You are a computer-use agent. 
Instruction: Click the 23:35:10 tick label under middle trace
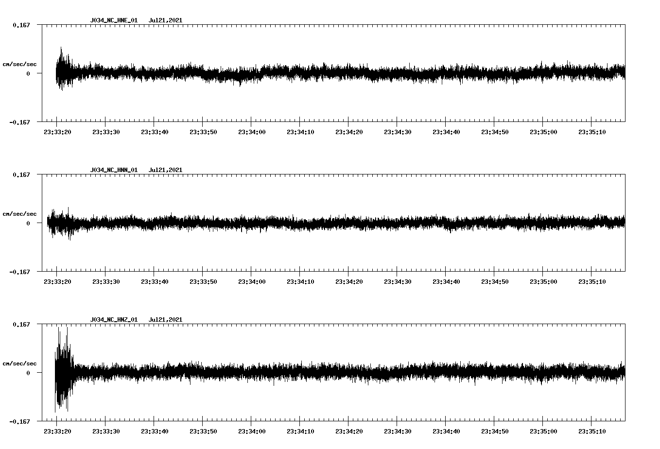pyautogui.click(x=592, y=280)
